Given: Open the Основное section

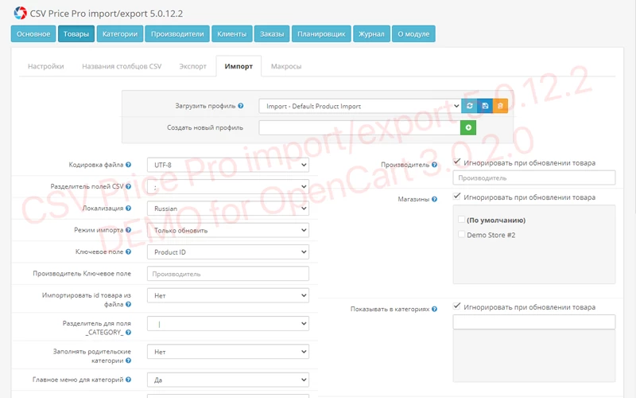Looking at the screenshot, I should (33, 33).
